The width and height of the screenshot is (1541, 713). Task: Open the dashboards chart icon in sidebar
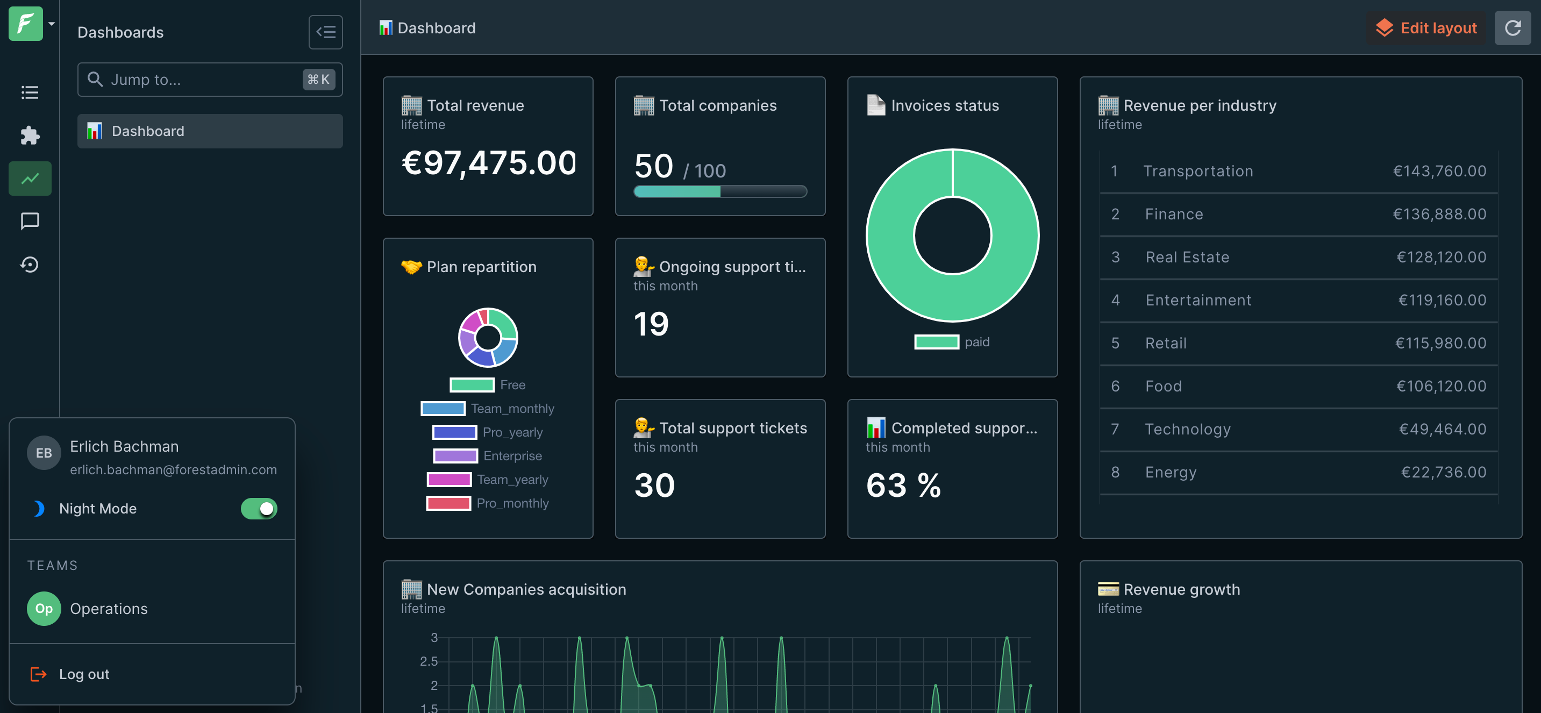[30, 179]
